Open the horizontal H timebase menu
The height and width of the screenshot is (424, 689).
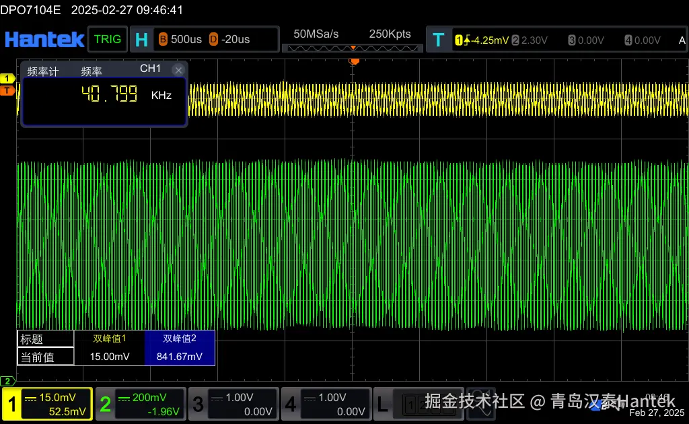click(x=141, y=40)
